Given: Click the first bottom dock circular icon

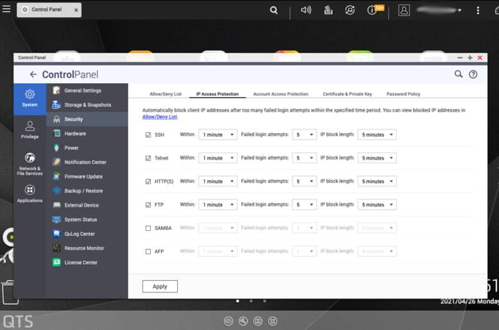Looking at the screenshot, I should coord(228,321).
